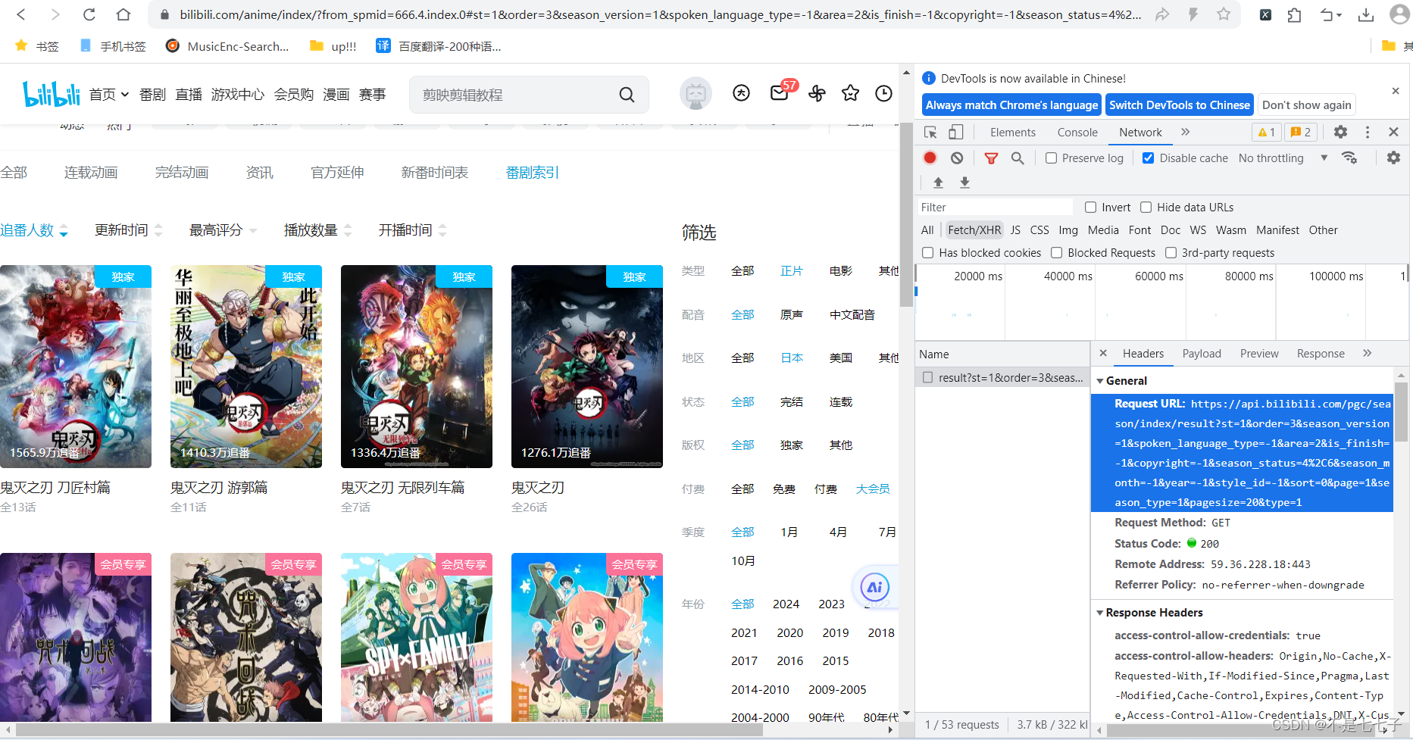Click Switch DevTools to Chinese button
This screenshot has width=1413, height=740.
[1179, 105]
